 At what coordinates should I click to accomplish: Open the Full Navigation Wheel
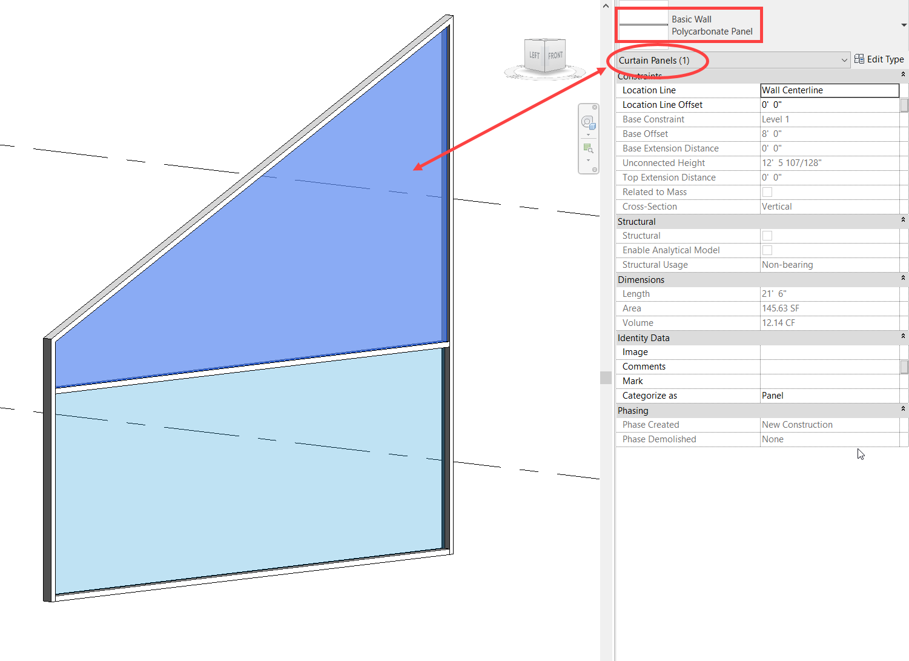pos(587,121)
